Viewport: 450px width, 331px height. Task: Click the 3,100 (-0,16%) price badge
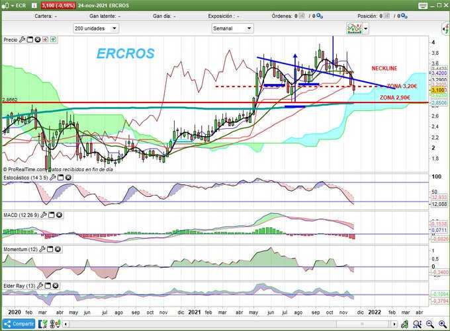point(58,5)
